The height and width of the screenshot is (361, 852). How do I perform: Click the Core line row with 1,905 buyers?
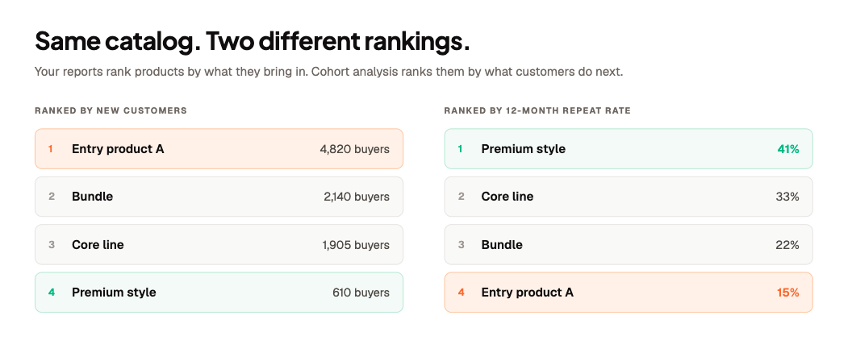[219, 244]
